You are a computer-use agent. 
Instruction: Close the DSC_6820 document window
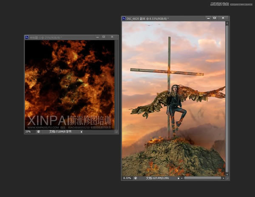click(x=223, y=18)
